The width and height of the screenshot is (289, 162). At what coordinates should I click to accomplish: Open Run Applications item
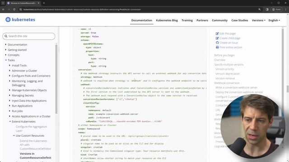click(x=22, y=106)
